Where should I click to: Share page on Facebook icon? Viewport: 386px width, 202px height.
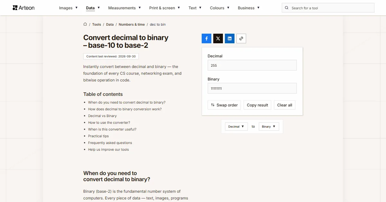pos(207,38)
